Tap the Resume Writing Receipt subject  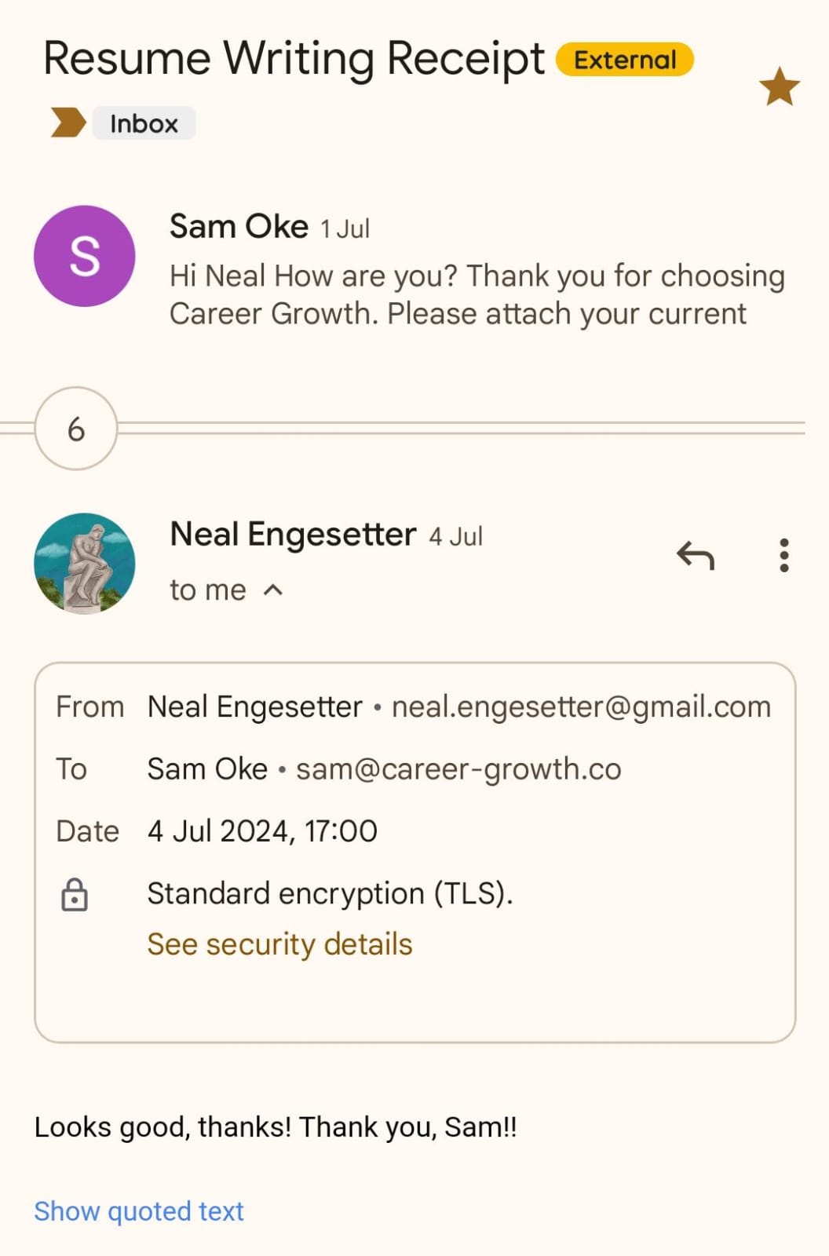point(294,59)
